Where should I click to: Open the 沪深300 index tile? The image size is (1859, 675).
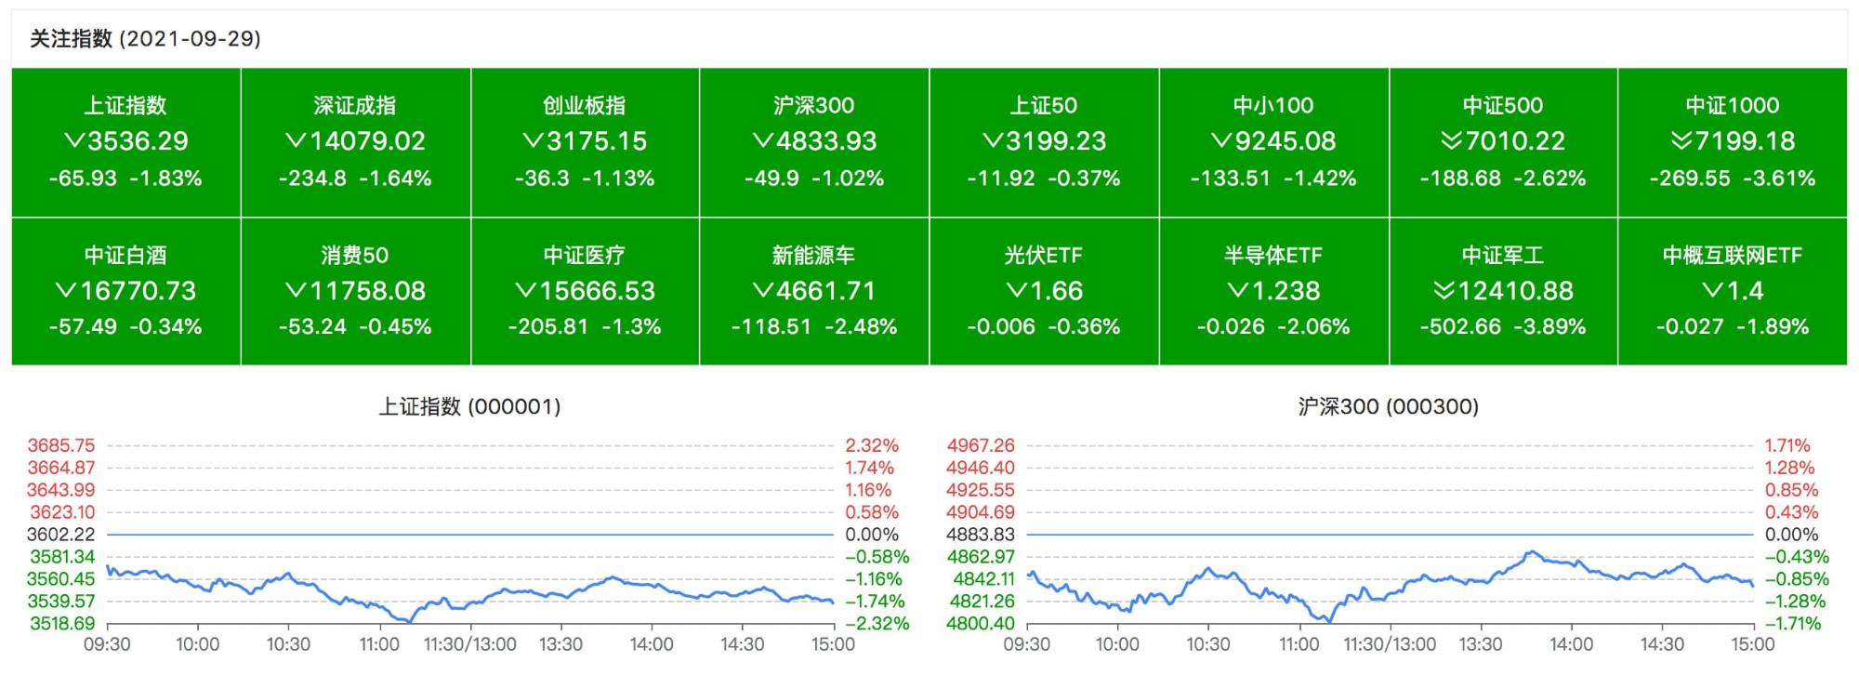pyautogui.click(x=814, y=142)
